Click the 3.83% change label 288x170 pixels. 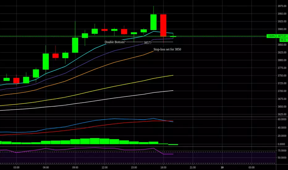point(271,36)
